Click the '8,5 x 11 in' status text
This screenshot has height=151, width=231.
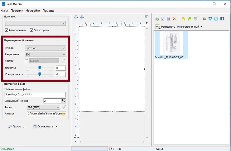115,149
